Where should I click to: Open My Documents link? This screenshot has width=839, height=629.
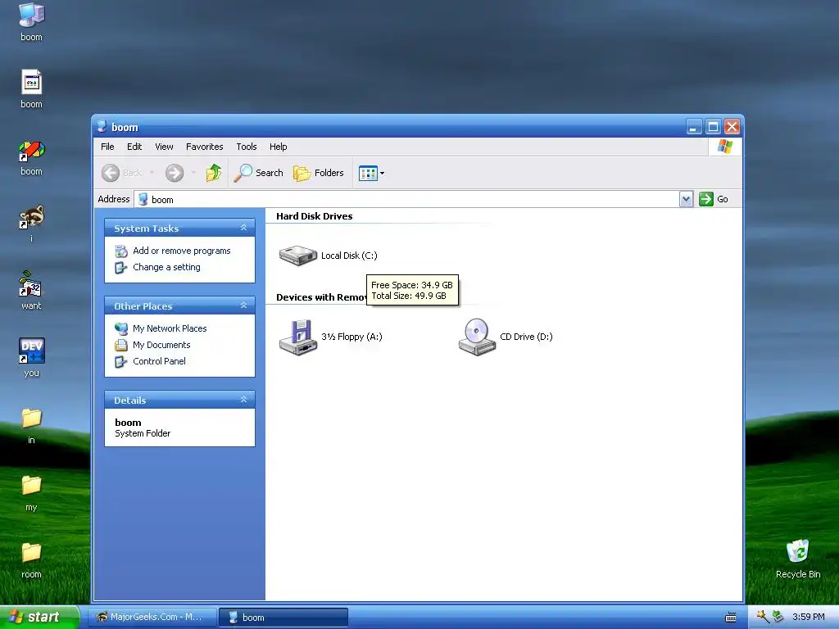click(x=161, y=345)
